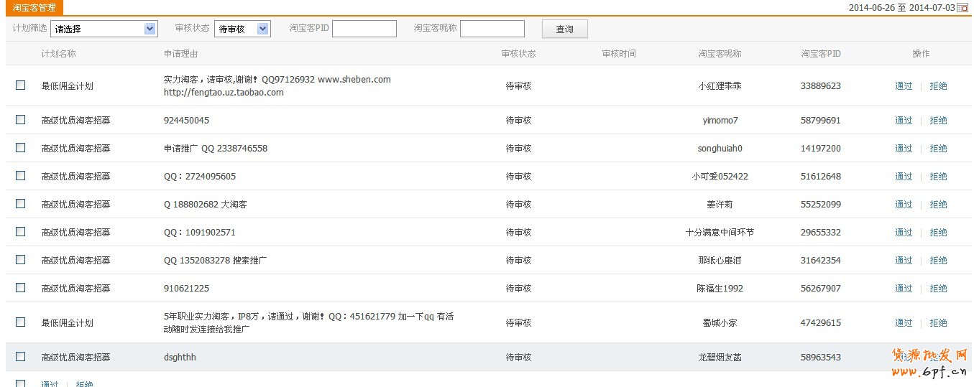This screenshot has width=974, height=387.
Task: Check the select-all checkbox at bottom
Action: [x=20, y=383]
